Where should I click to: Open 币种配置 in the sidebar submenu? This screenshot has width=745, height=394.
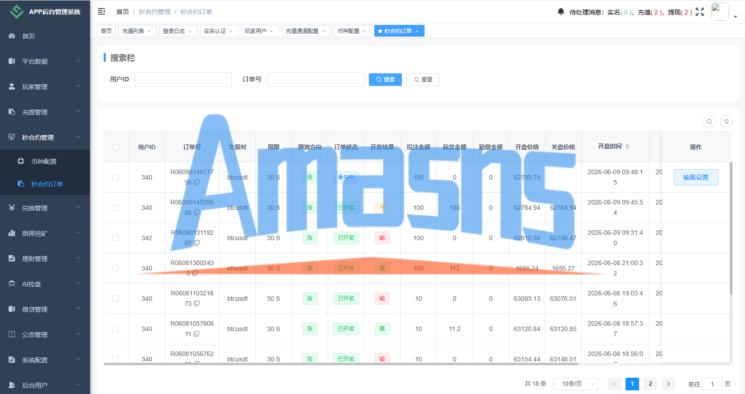(45, 161)
